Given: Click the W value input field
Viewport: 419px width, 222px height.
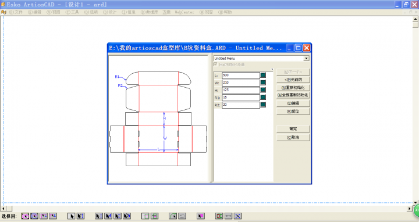Looking at the screenshot, I should coord(241,83).
